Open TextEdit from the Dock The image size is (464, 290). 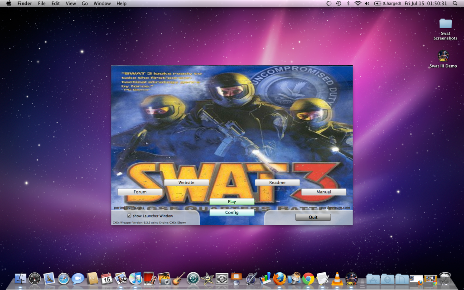[323, 279]
